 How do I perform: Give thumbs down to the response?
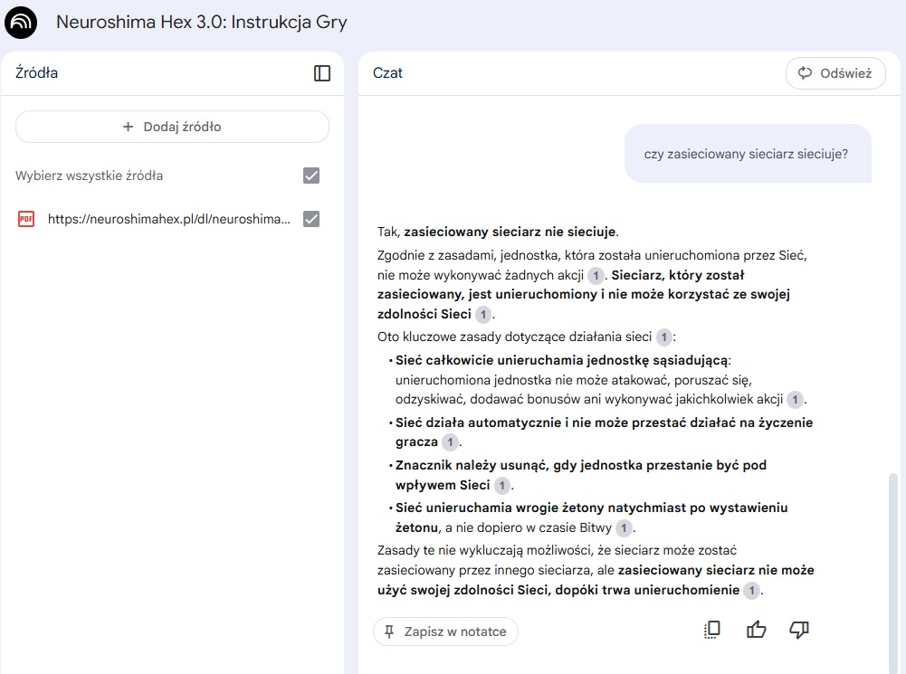[799, 630]
